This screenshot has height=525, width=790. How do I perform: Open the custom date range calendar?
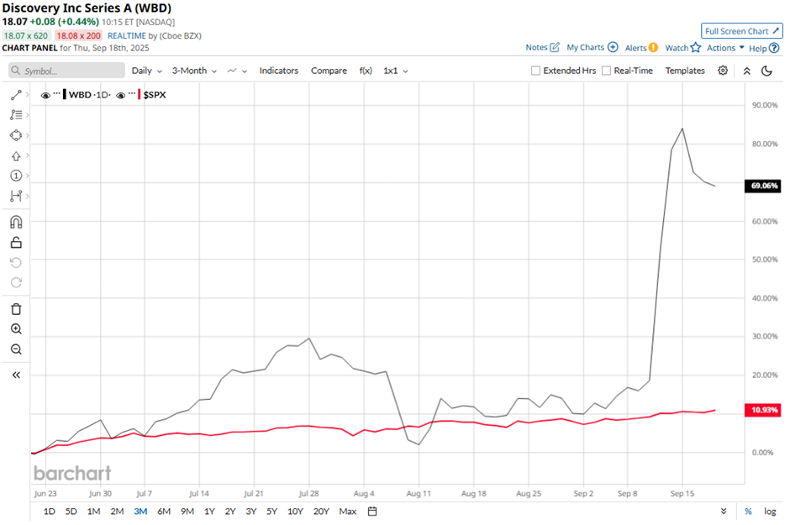[372, 512]
